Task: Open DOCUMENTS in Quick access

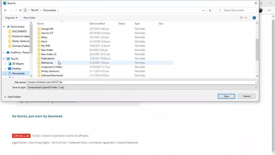Action: [19, 31]
